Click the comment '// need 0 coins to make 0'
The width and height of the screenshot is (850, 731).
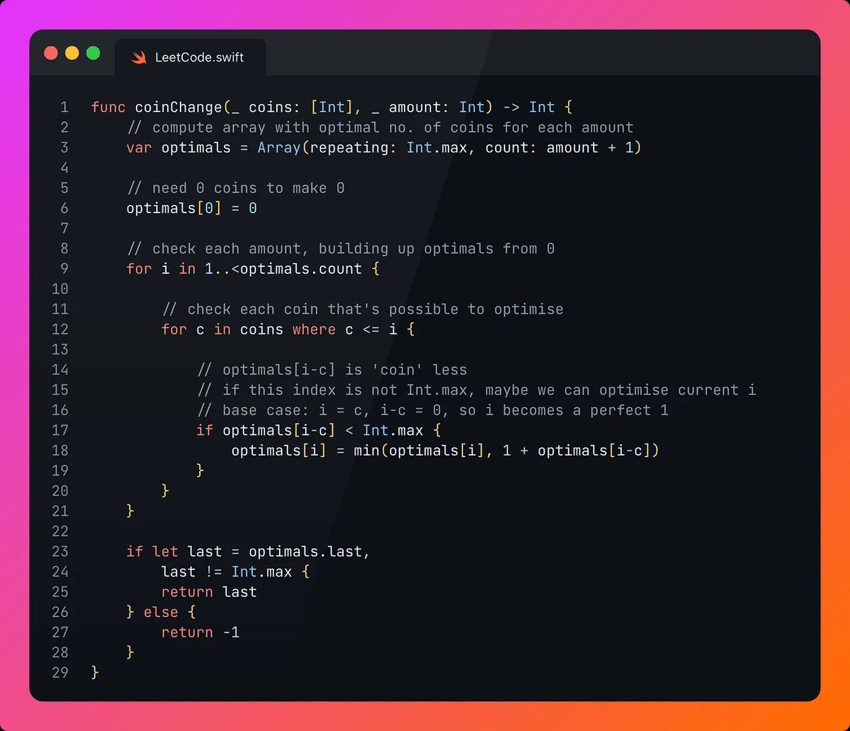pos(236,188)
